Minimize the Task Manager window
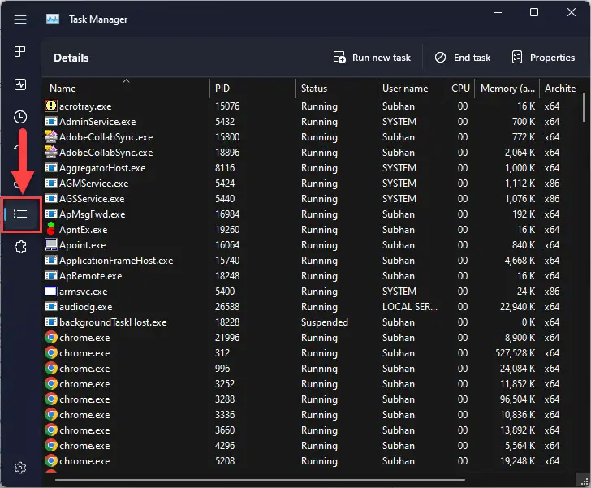The height and width of the screenshot is (488, 591). click(x=498, y=12)
